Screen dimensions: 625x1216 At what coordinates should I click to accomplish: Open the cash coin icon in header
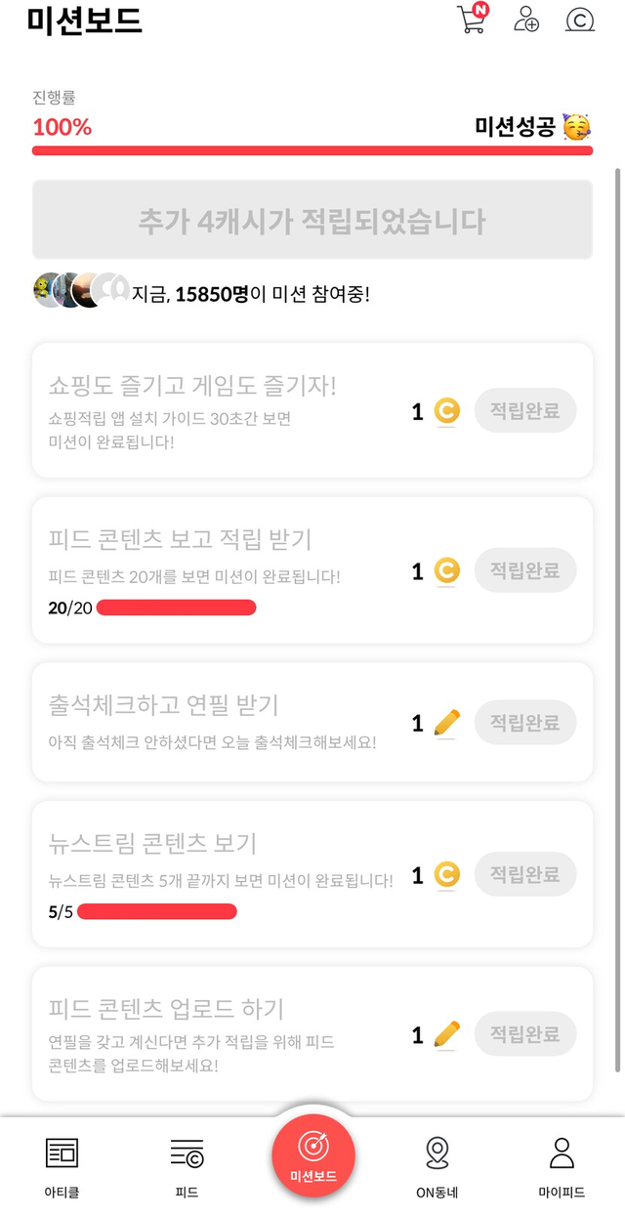581,20
